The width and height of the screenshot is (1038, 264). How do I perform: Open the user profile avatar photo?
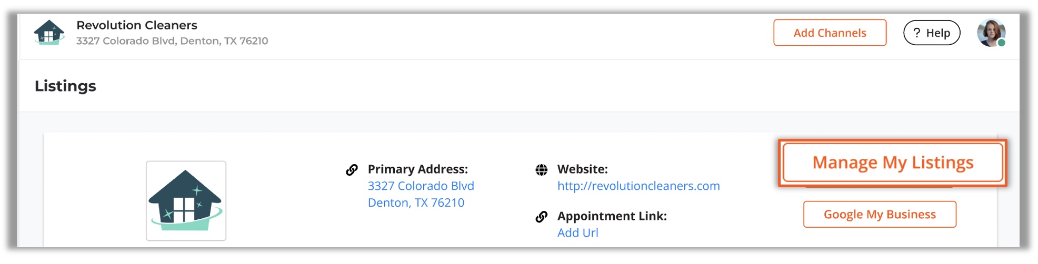click(991, 33)
